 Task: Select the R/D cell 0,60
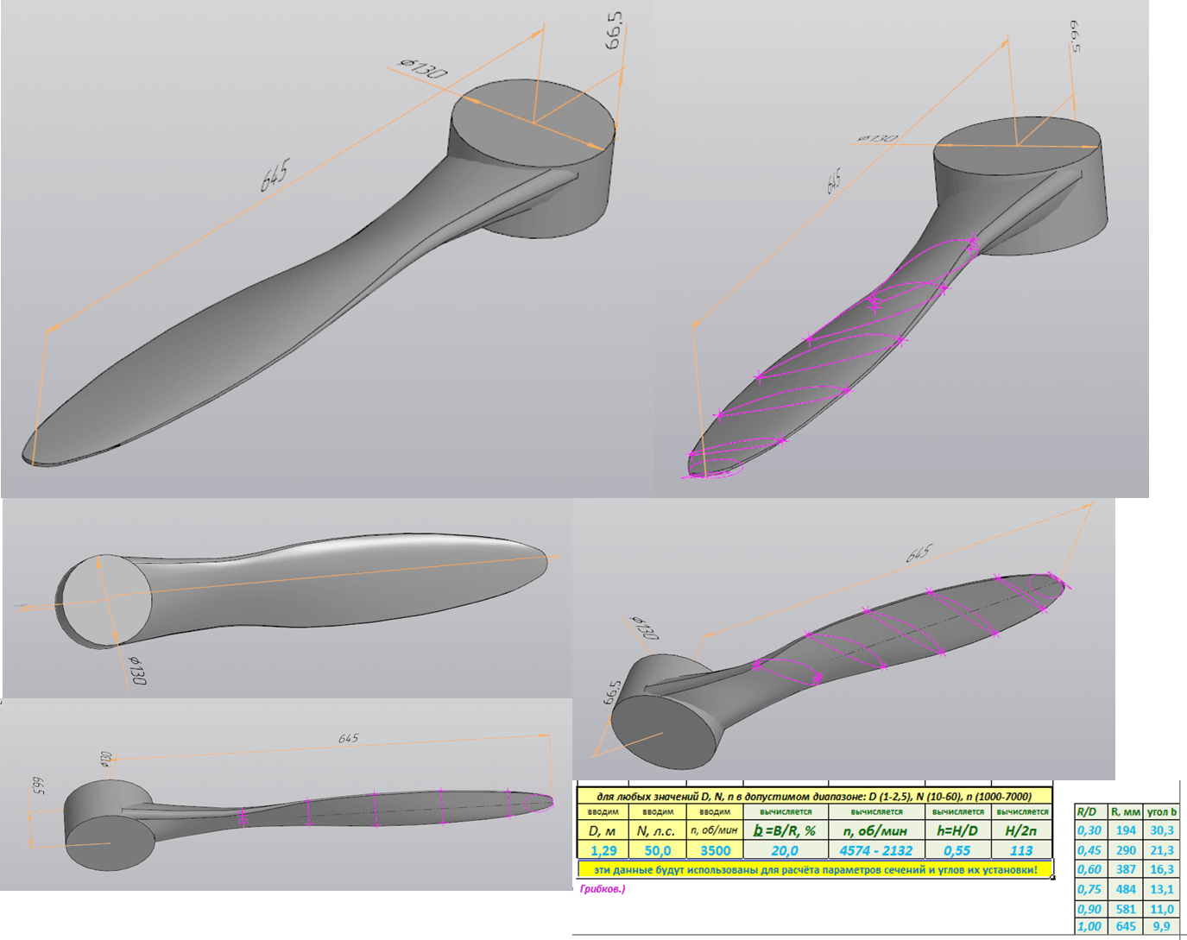[1090, 869]
